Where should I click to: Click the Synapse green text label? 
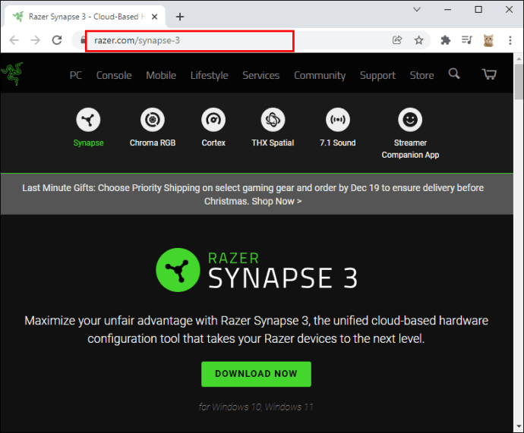coord(88,143)
